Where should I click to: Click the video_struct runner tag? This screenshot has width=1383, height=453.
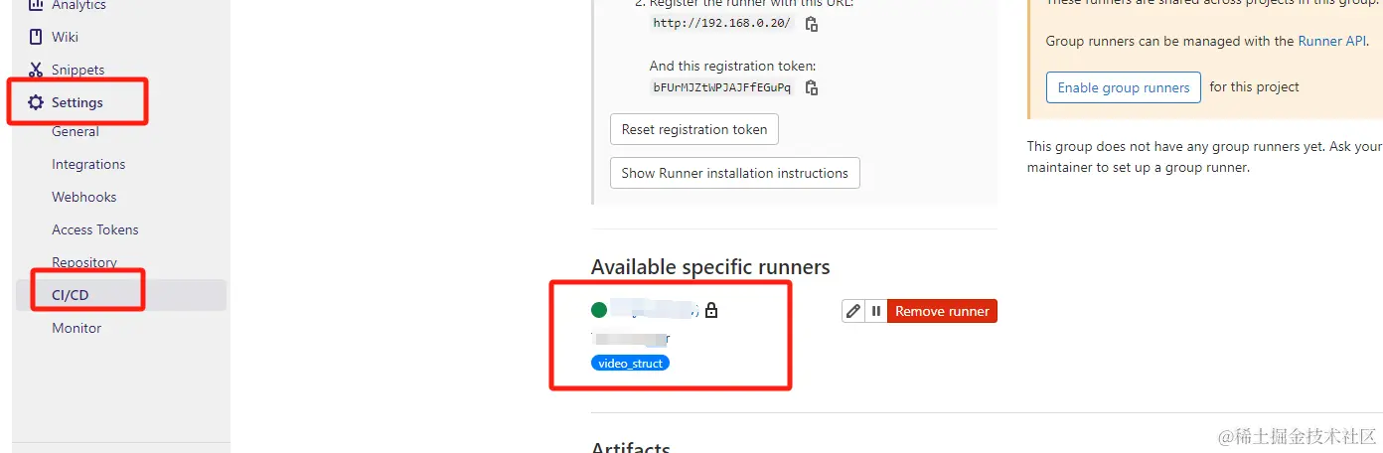[630, 364]
